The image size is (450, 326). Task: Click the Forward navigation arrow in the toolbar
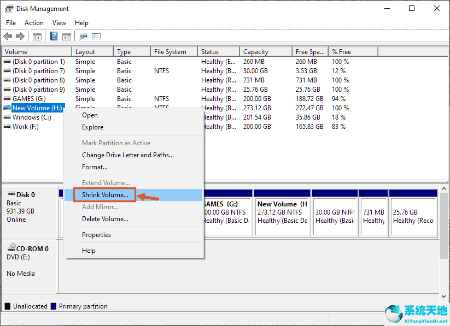[20, 36]
